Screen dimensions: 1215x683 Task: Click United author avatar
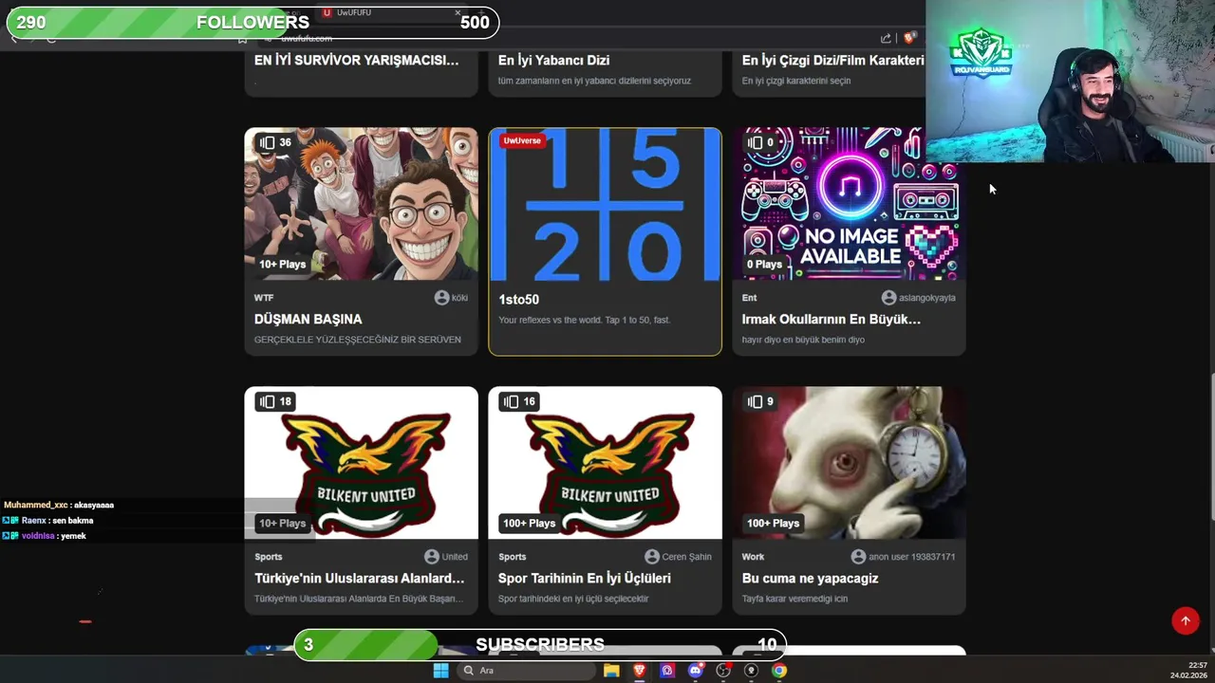[432, 557]
